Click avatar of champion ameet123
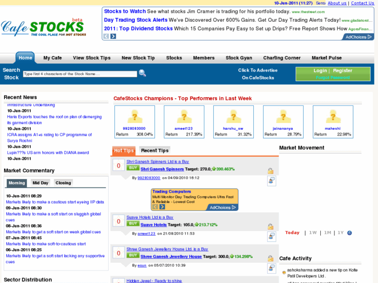Image resolution: width=378 pixels, height=283 pixels. pyautogui.click(x=184, y=116)
